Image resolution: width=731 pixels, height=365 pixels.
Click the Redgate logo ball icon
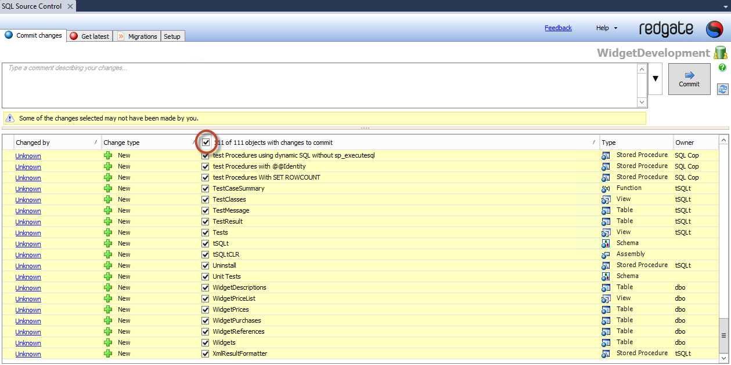(714, 29)
